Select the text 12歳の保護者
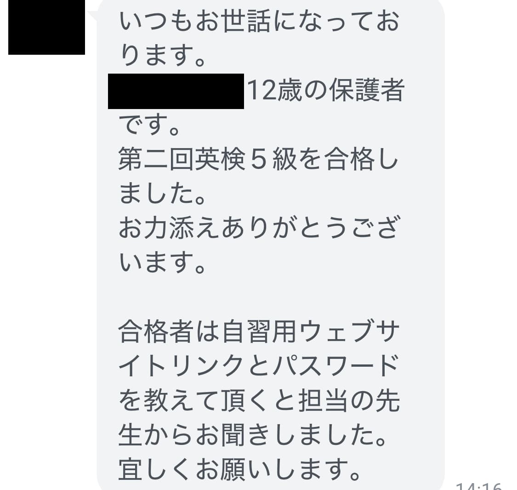Image resolution: width=517 pixels, height=490 pixels. (x=325, y=90)
